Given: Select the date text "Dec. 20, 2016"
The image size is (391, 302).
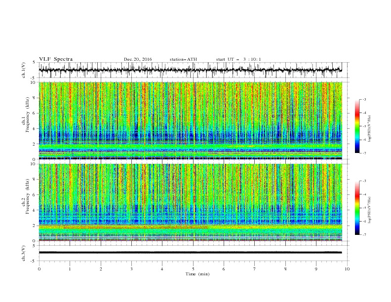Looking at the screenshot, I should click(138, 59).
